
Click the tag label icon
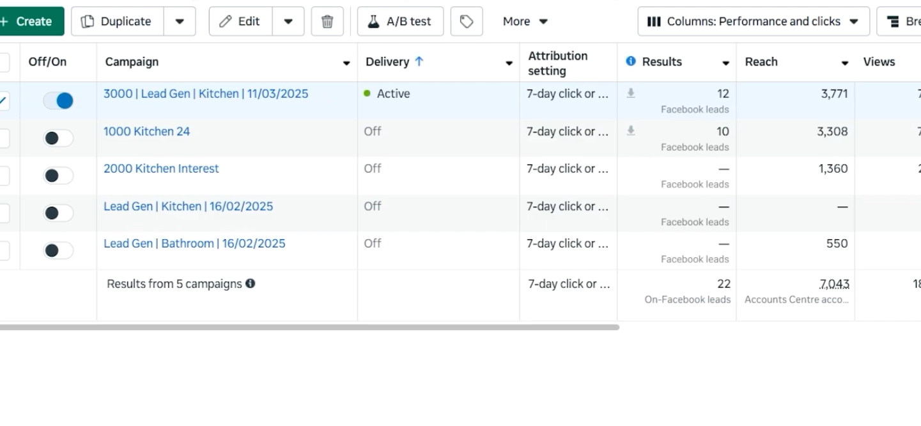467,21
